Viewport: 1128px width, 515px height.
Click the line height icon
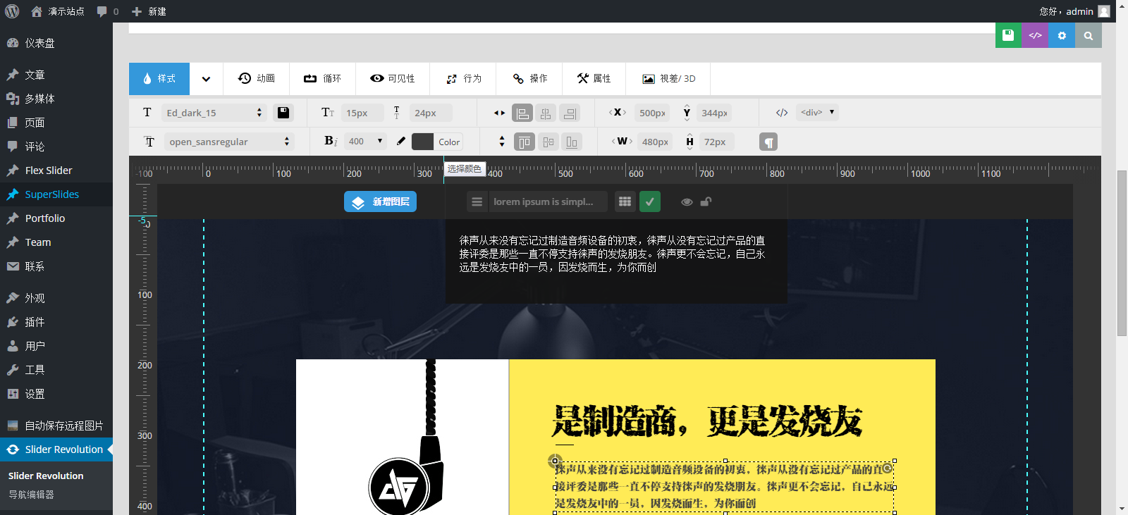coord(397,113)
